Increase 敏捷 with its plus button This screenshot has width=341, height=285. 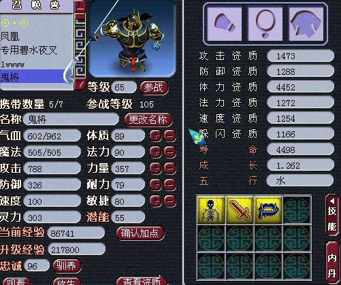[x=156, y=201]
